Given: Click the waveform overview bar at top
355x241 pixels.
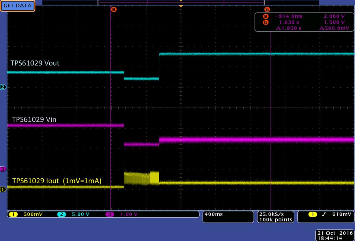Looking at the screenshot, I should 181,2.
